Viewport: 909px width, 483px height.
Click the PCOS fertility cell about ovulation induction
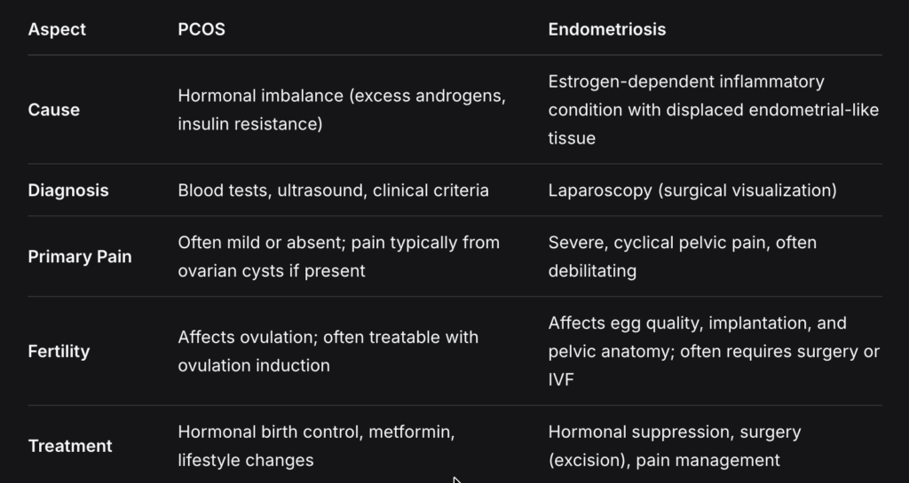click(328, 351)
